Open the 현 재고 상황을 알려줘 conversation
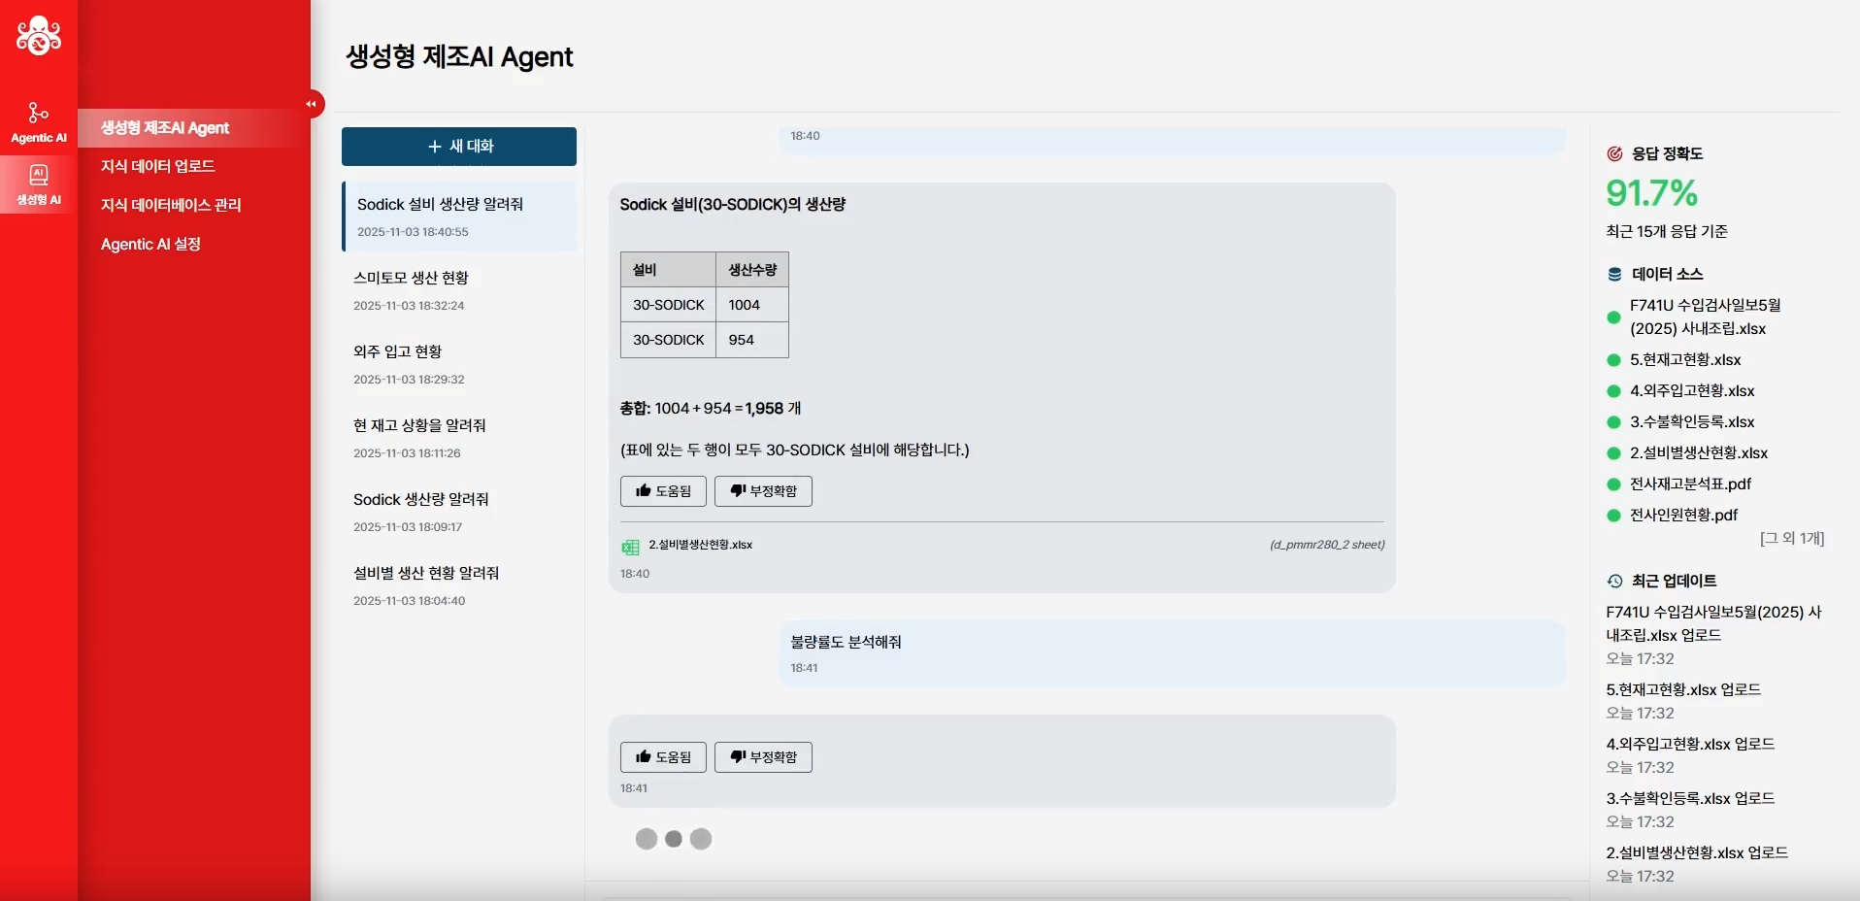This screenshot has width=1860, height=901. pos(459,438)
